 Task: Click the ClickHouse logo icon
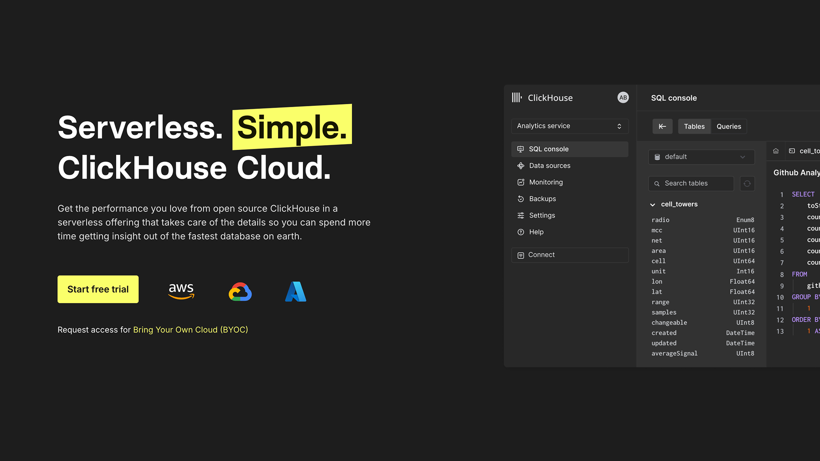point(517,98)
